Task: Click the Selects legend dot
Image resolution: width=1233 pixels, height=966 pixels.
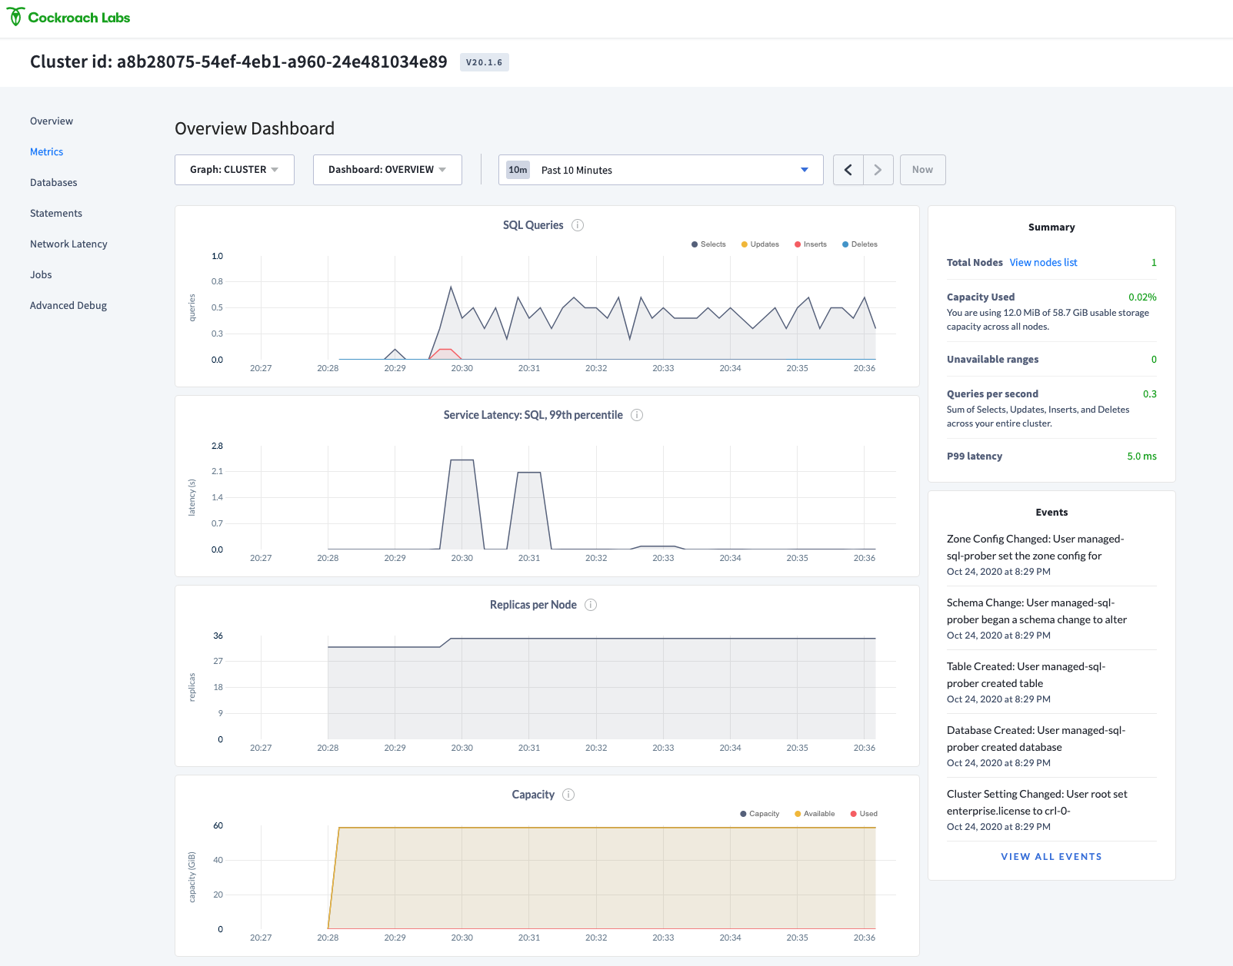Action: 695,244
